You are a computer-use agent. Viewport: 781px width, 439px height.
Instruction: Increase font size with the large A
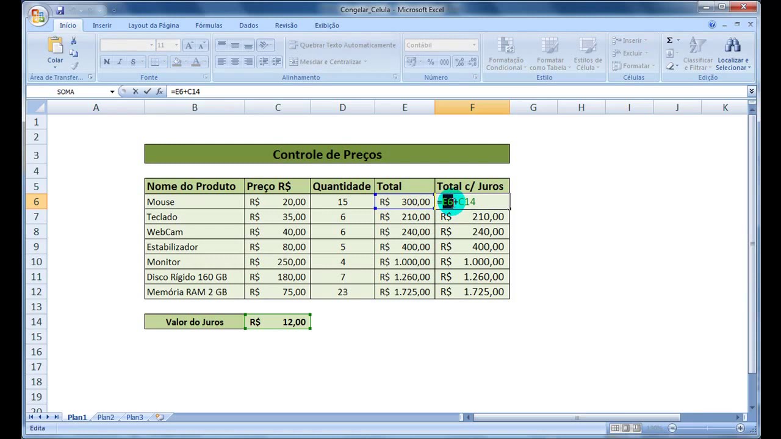pos(189,45)
